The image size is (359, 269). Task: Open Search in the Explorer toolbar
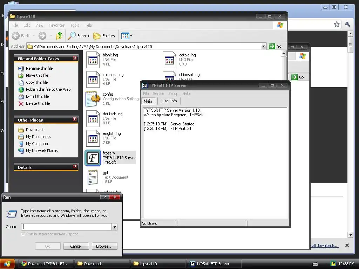point(78,36)
